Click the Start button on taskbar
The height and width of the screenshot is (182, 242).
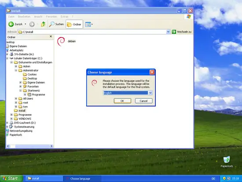(x=11, y=178)
